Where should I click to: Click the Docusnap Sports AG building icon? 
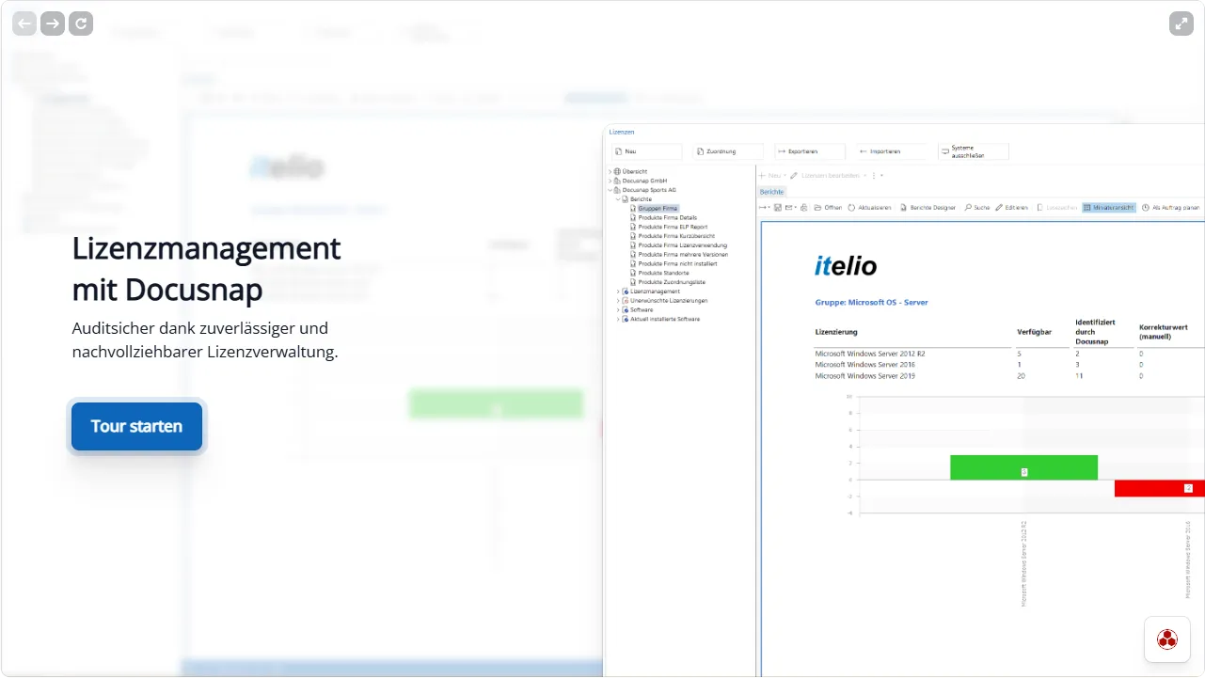(617, 190)
